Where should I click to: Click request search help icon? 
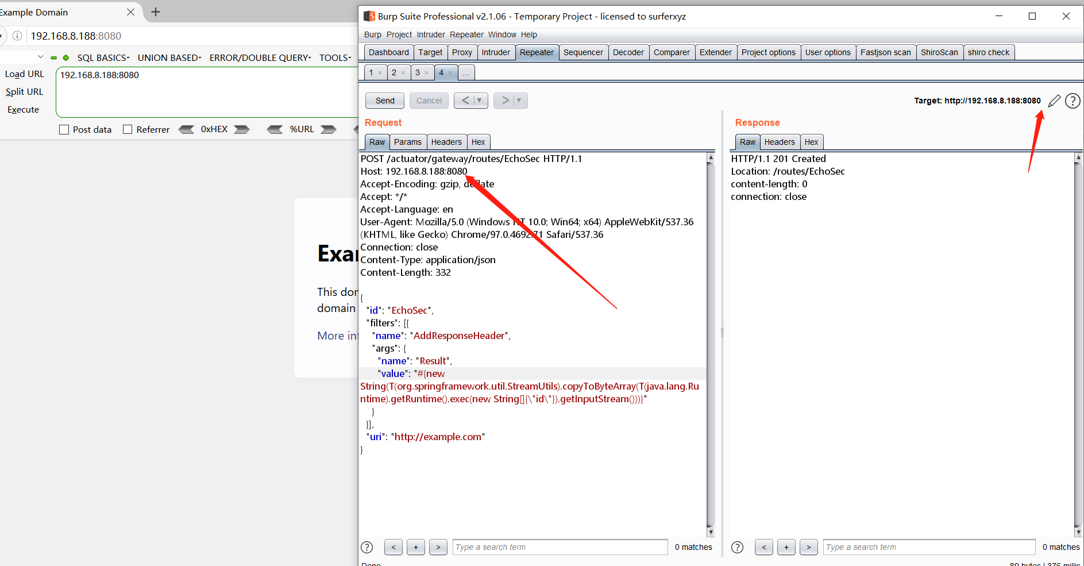[x=367, y=548]
